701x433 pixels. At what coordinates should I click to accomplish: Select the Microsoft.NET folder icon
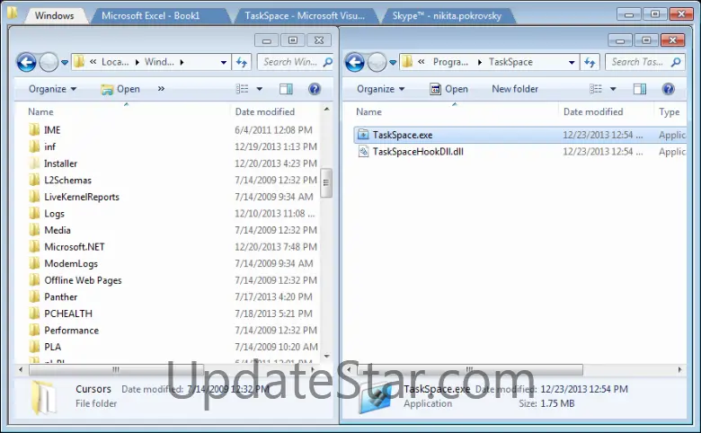34,247
